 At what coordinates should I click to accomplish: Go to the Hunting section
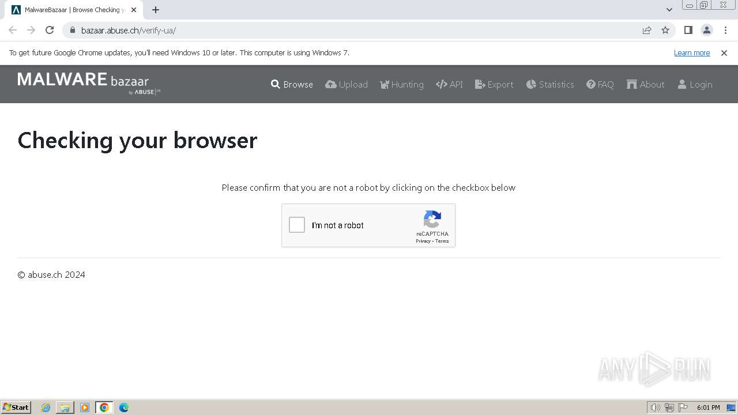(402, 84)
